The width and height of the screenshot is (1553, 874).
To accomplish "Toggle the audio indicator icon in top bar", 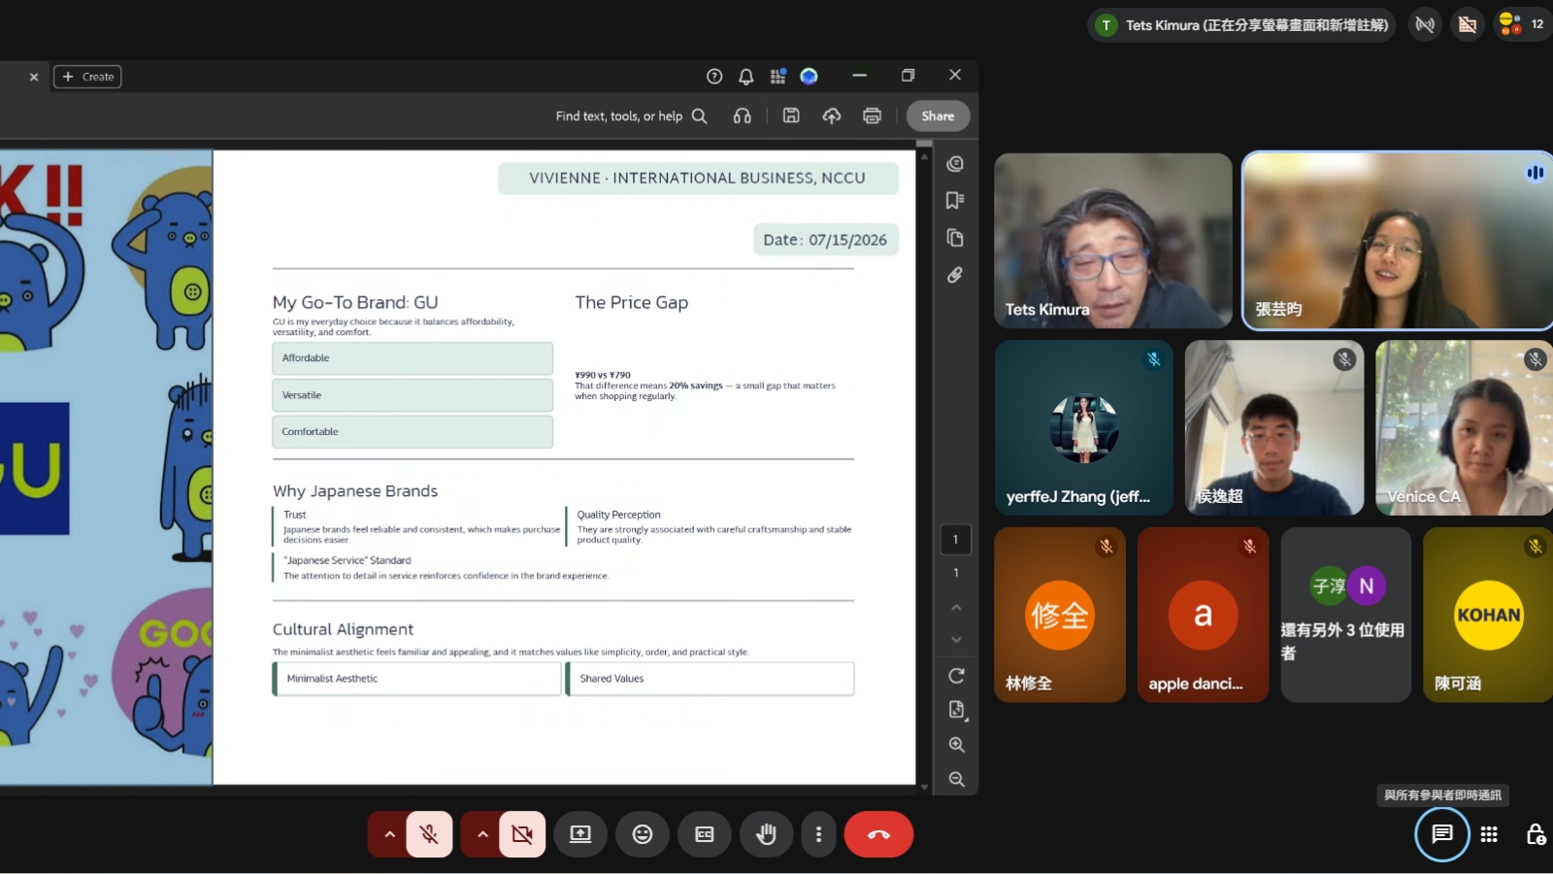I will (1425, 24).
